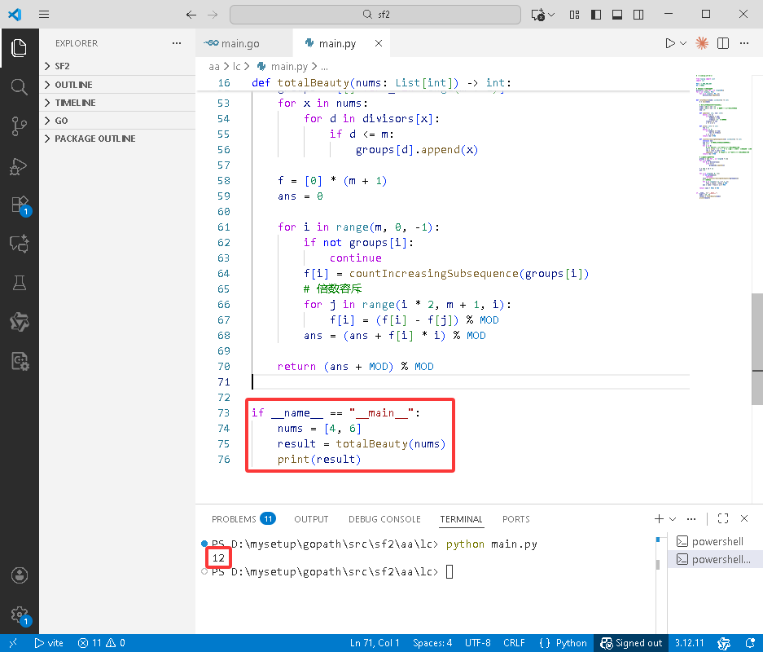Open notifications bell in status bar
The width and height of the screenshot is (763, 652).
tap(750, 643)
